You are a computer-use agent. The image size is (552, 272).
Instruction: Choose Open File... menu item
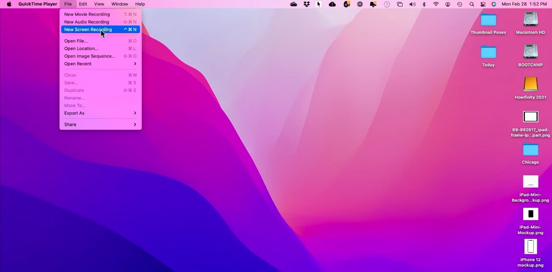[x=100, y=41]
